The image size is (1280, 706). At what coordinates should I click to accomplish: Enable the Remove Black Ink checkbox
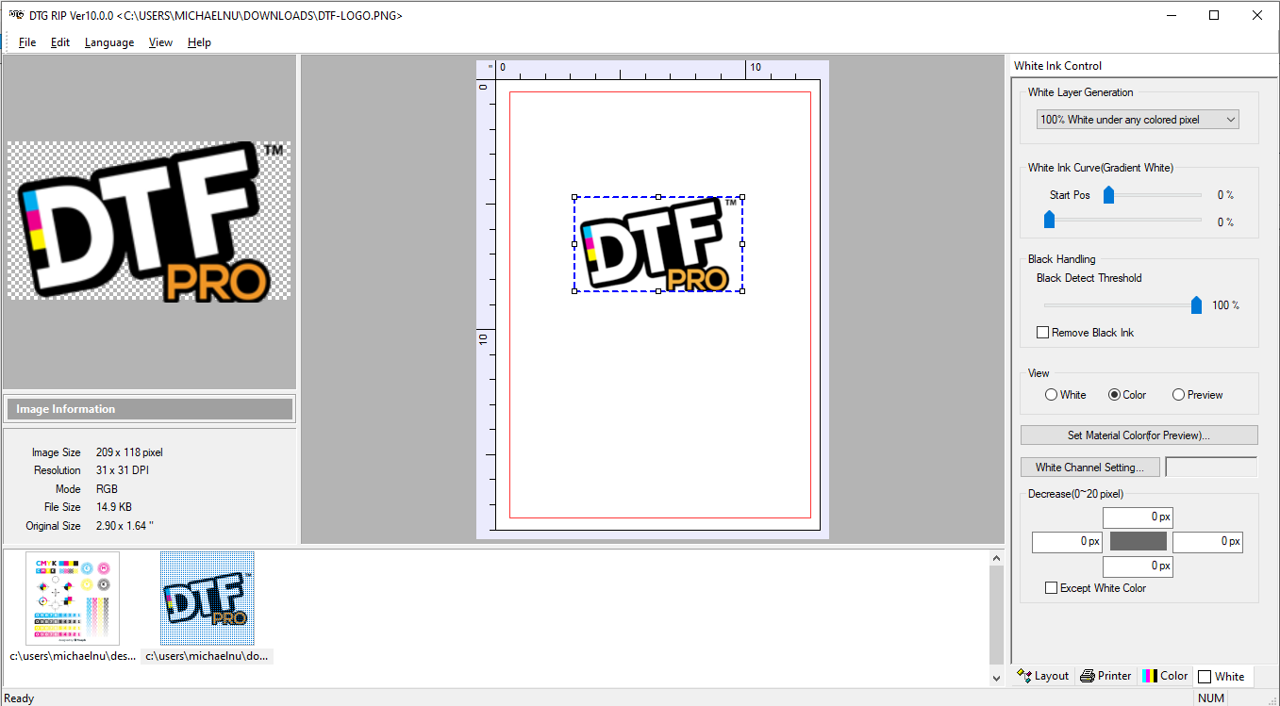point(1042,333)
